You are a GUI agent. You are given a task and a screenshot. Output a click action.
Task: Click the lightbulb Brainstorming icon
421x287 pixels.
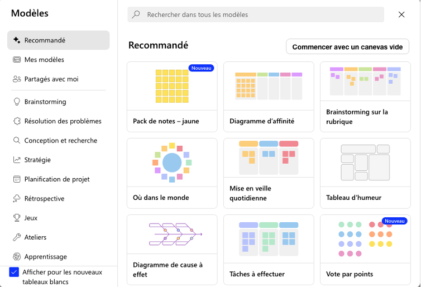point(17,102)
